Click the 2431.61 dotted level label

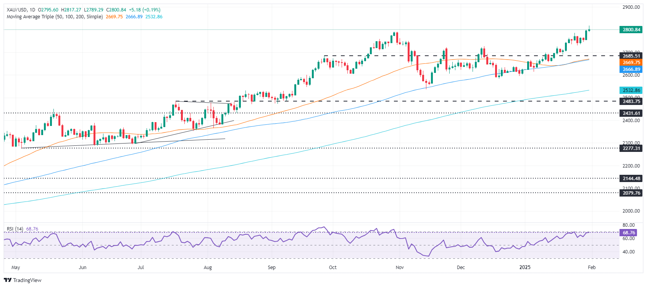tap(631, 113)
